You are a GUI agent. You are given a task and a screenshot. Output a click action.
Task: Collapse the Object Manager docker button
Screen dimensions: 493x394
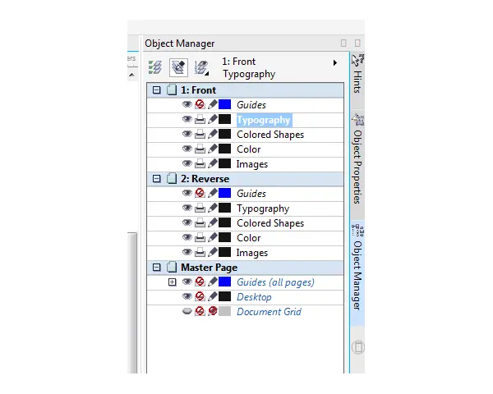coord(343,43)
